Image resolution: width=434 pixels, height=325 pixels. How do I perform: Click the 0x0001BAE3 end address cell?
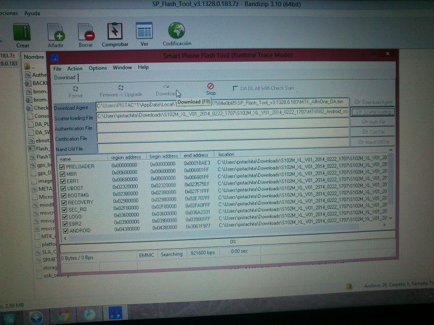click(197, 163)
